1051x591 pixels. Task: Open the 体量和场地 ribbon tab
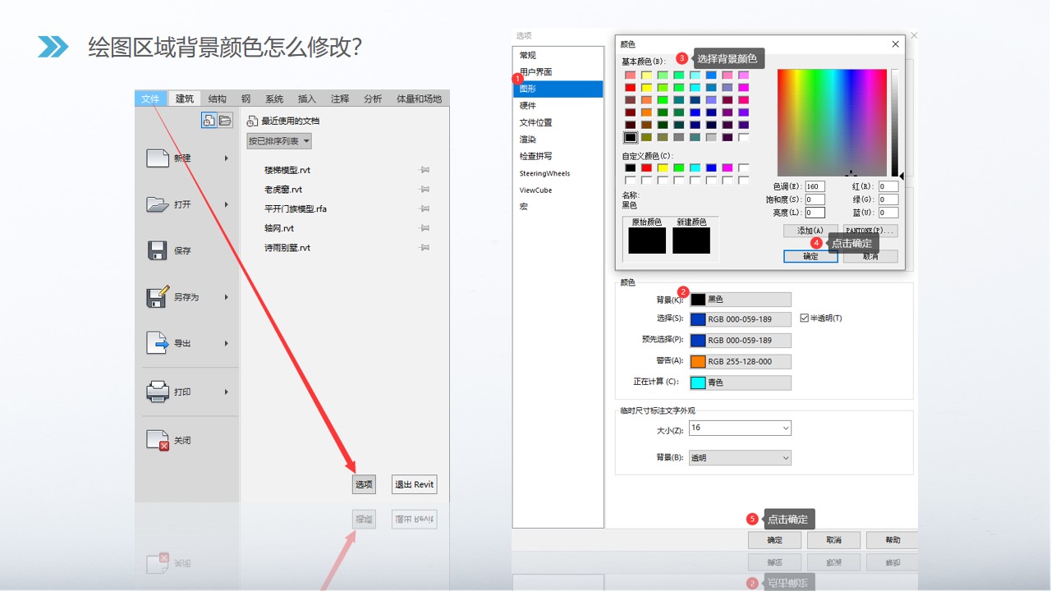coord(419,98)
